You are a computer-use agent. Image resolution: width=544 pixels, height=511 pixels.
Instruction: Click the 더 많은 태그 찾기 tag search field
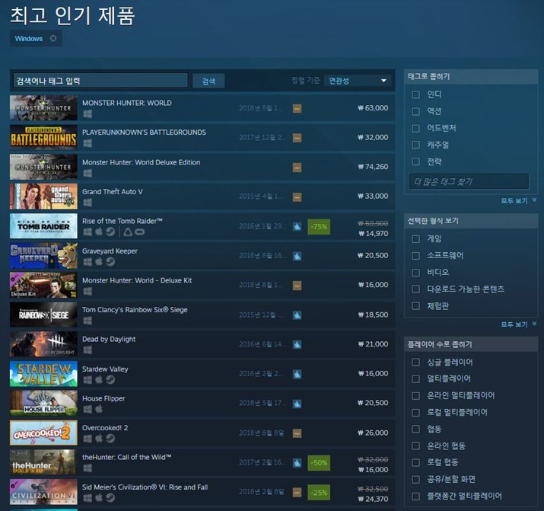point(469,181)
